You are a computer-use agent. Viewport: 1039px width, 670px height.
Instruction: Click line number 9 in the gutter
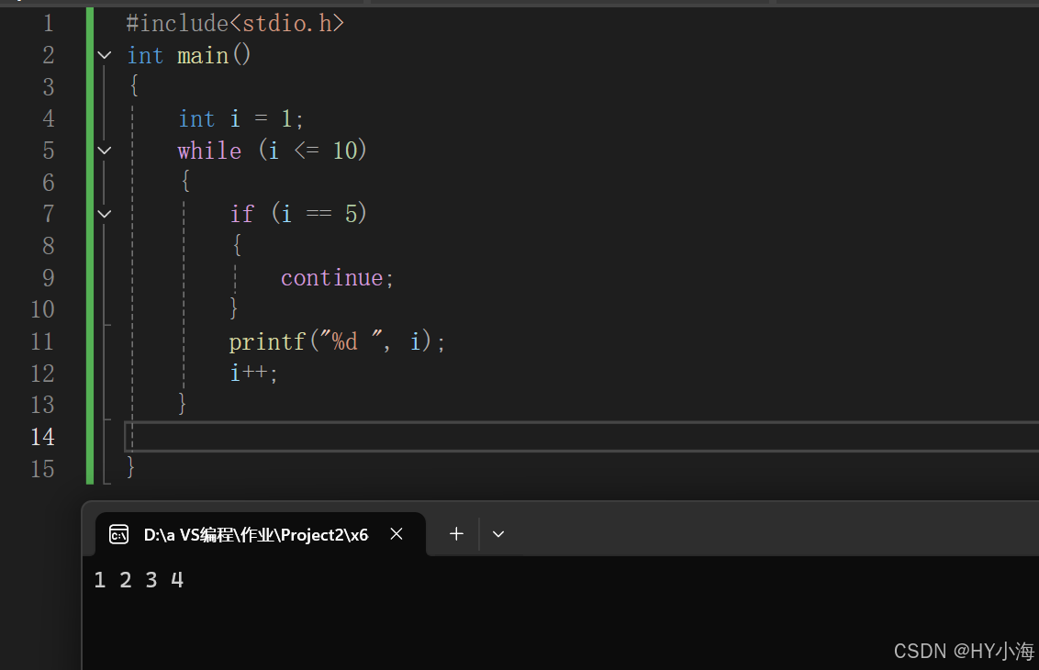(x=49, y=278)
